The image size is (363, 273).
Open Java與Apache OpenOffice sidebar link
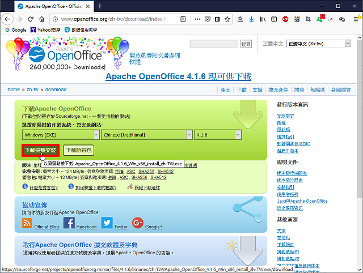[302, 201]
